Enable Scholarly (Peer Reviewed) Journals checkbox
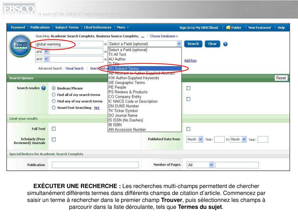 pyautogui.click(x=54, y=140)
